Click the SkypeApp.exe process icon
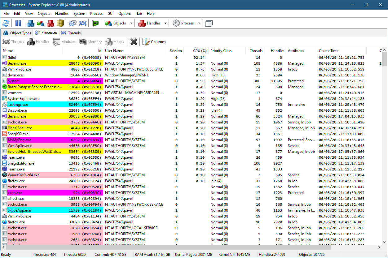This screenshot has height=258, width=388. coord(5,210)
